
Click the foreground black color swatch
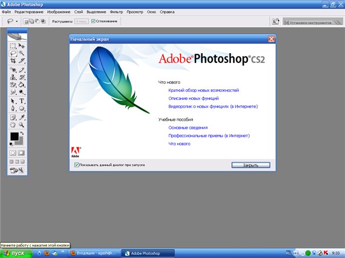point(14,137)
